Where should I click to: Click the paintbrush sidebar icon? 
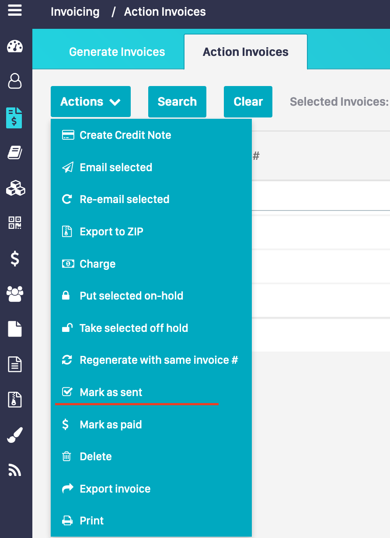pos(15,435)
